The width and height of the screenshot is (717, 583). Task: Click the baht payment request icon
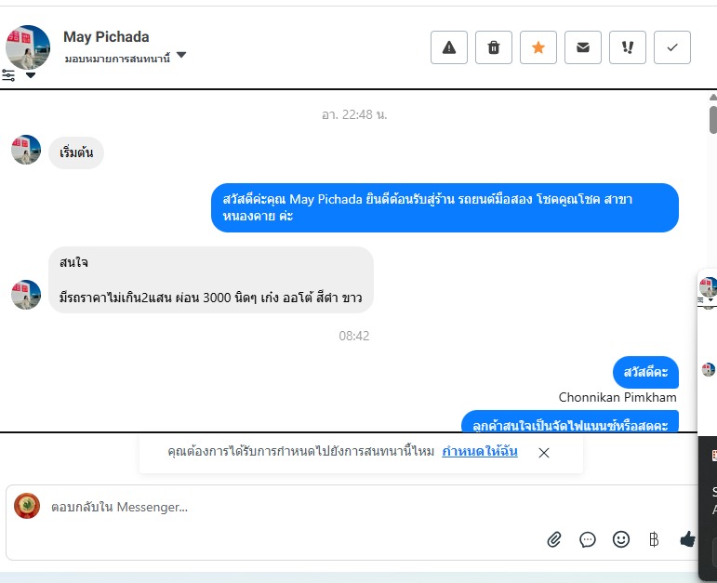tap(654, 539)
